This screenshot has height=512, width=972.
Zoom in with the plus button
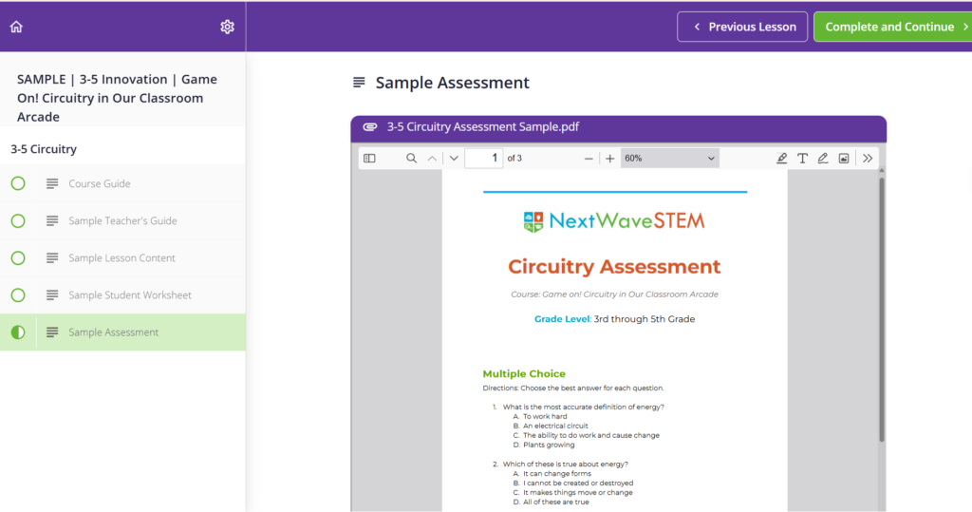(x=610, y=159)
